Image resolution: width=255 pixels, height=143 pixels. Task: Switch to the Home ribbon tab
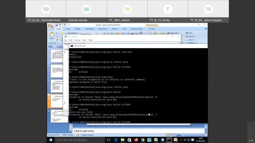click(x=59, y=29)
